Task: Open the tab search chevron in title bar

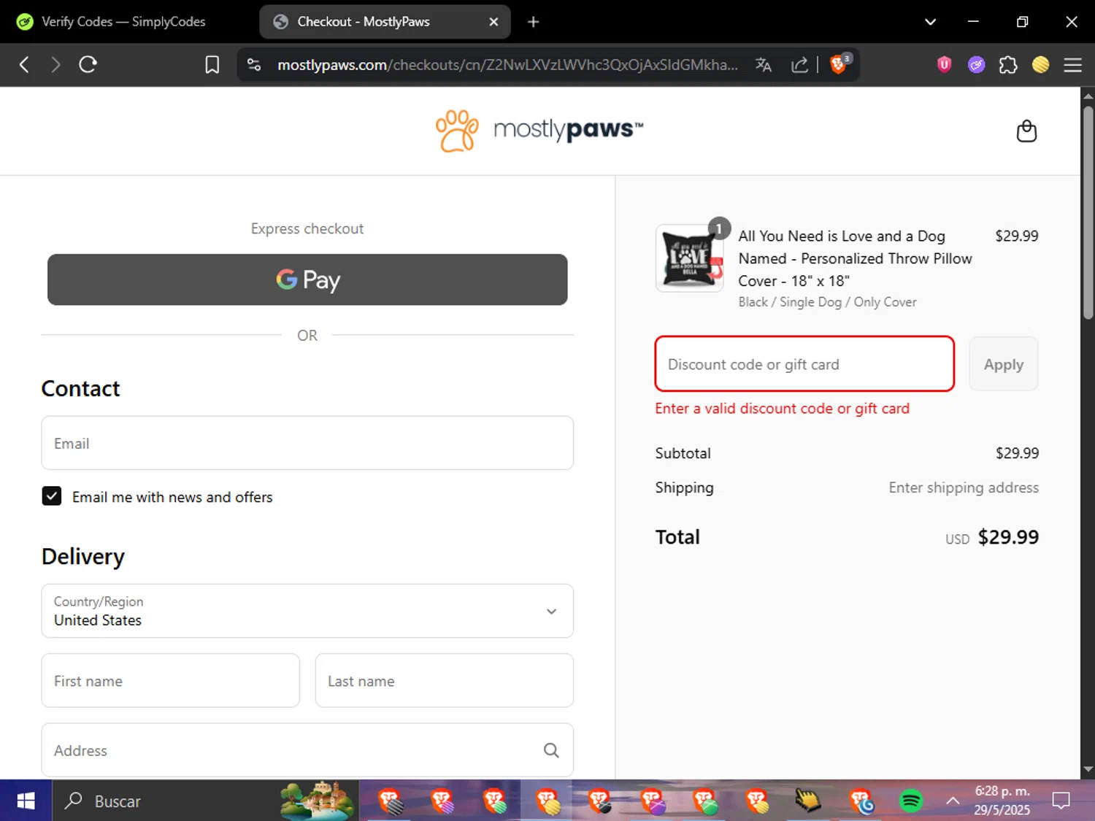Action: (x=930, y=22)
